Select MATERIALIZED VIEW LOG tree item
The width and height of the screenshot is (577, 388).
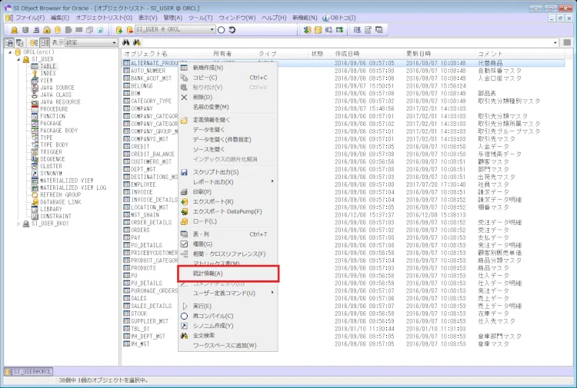pos(73,187)
